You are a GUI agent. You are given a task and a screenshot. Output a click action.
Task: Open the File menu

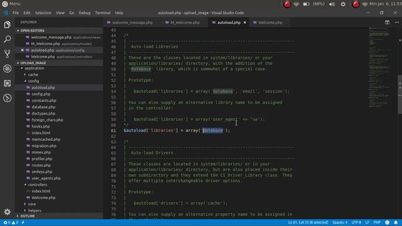tap(16, 13)
